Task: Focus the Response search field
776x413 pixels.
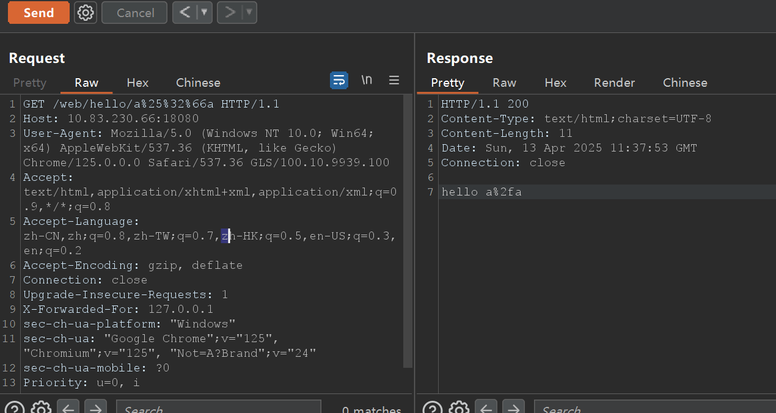Action: tap(655, 408)
